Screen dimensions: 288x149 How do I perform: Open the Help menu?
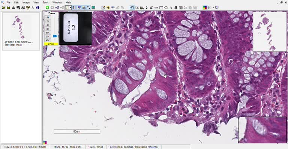[68, 3]
